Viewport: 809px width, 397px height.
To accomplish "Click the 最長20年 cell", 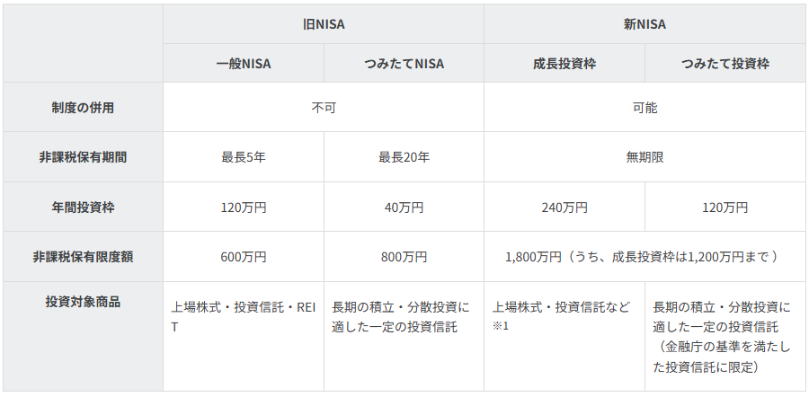I will [404, 157].
